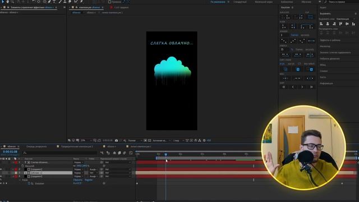This screenshot has height=202, width=359.
Task: Switch to Библиотеки workspace
Action: click(287, 2)
